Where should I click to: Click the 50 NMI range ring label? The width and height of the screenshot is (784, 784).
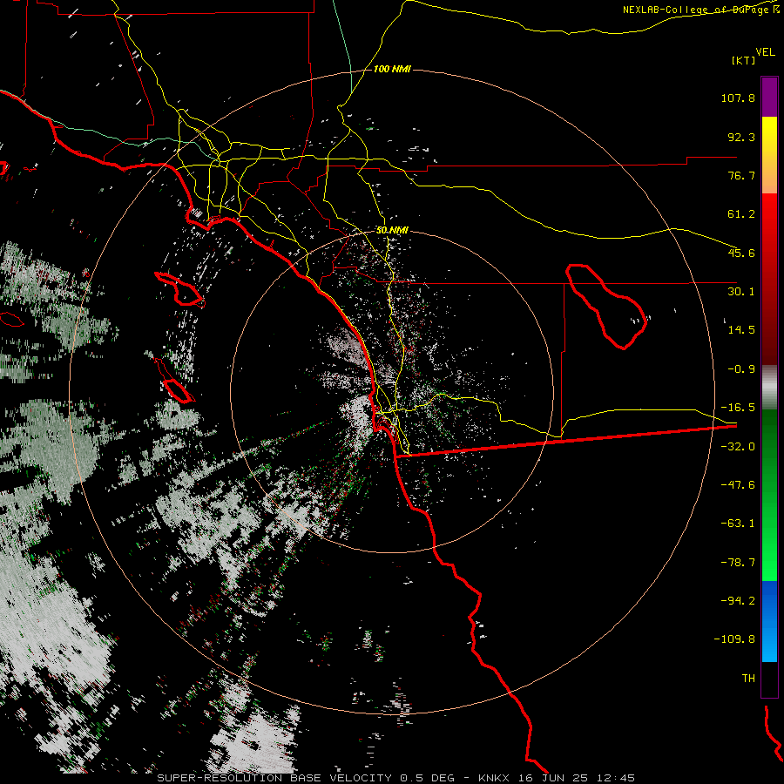point(392,230)
